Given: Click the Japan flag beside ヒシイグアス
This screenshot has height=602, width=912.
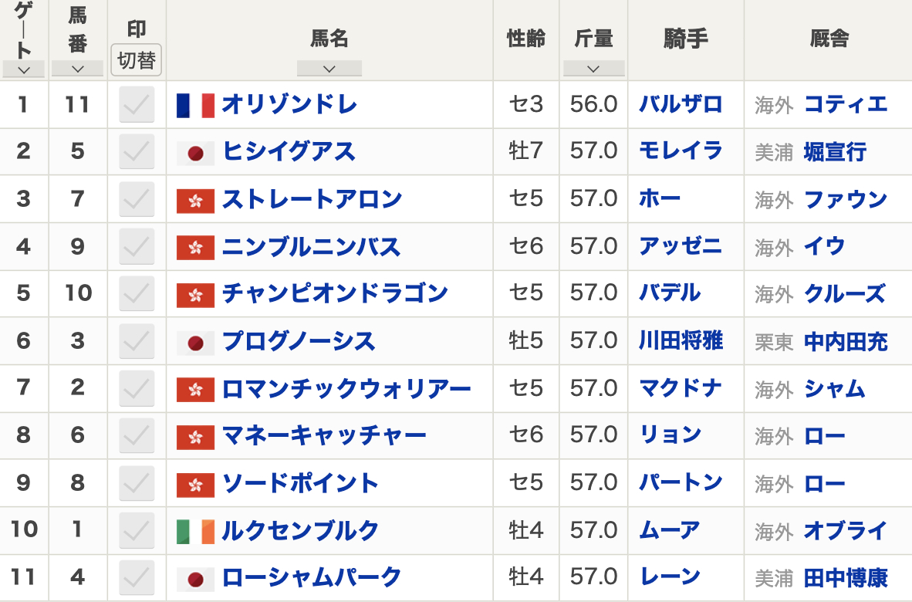Looking at the screenshot, I should click(x=195, y=153).
